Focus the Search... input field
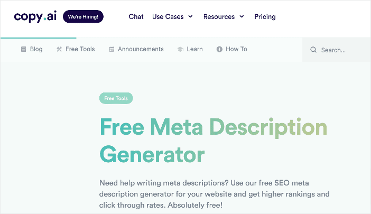The width and height of the screenshot is (371, 214). 337,50
